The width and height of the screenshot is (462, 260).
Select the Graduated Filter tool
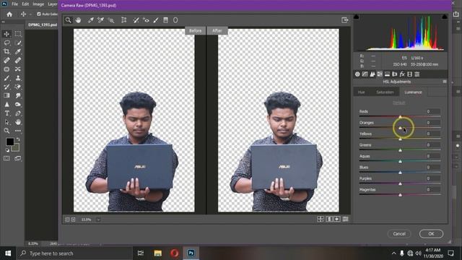[x=165, y=20]
